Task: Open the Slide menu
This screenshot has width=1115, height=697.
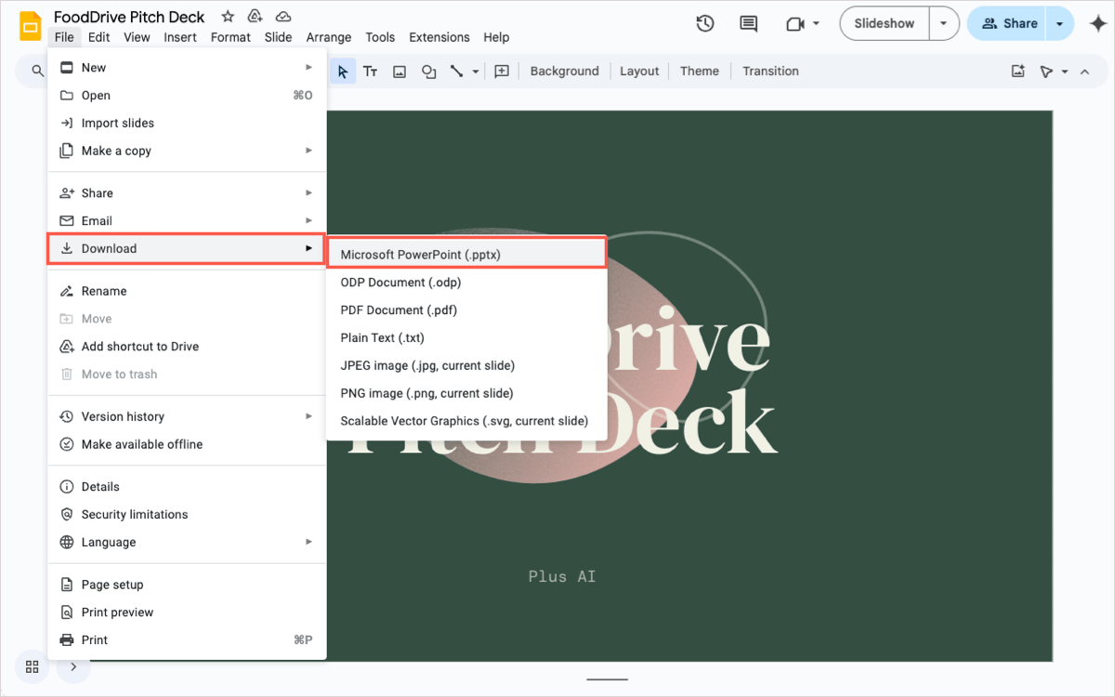Action: 278,37
